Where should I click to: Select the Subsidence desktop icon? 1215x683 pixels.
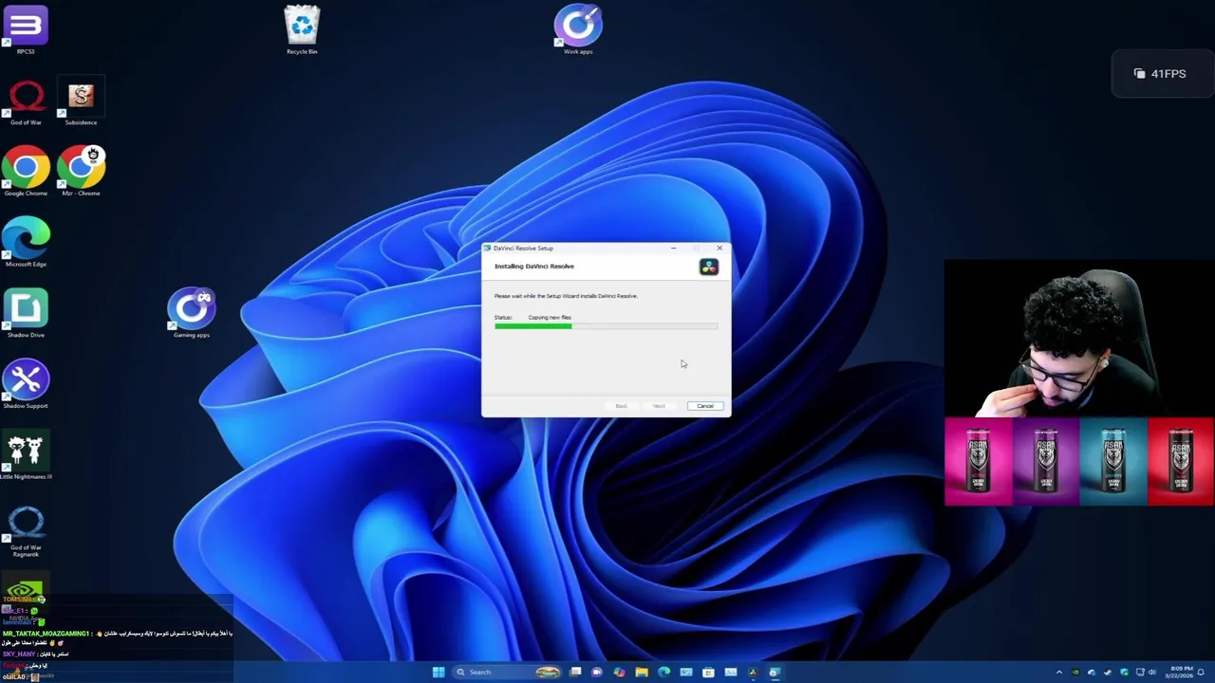(x=81, y=102)
